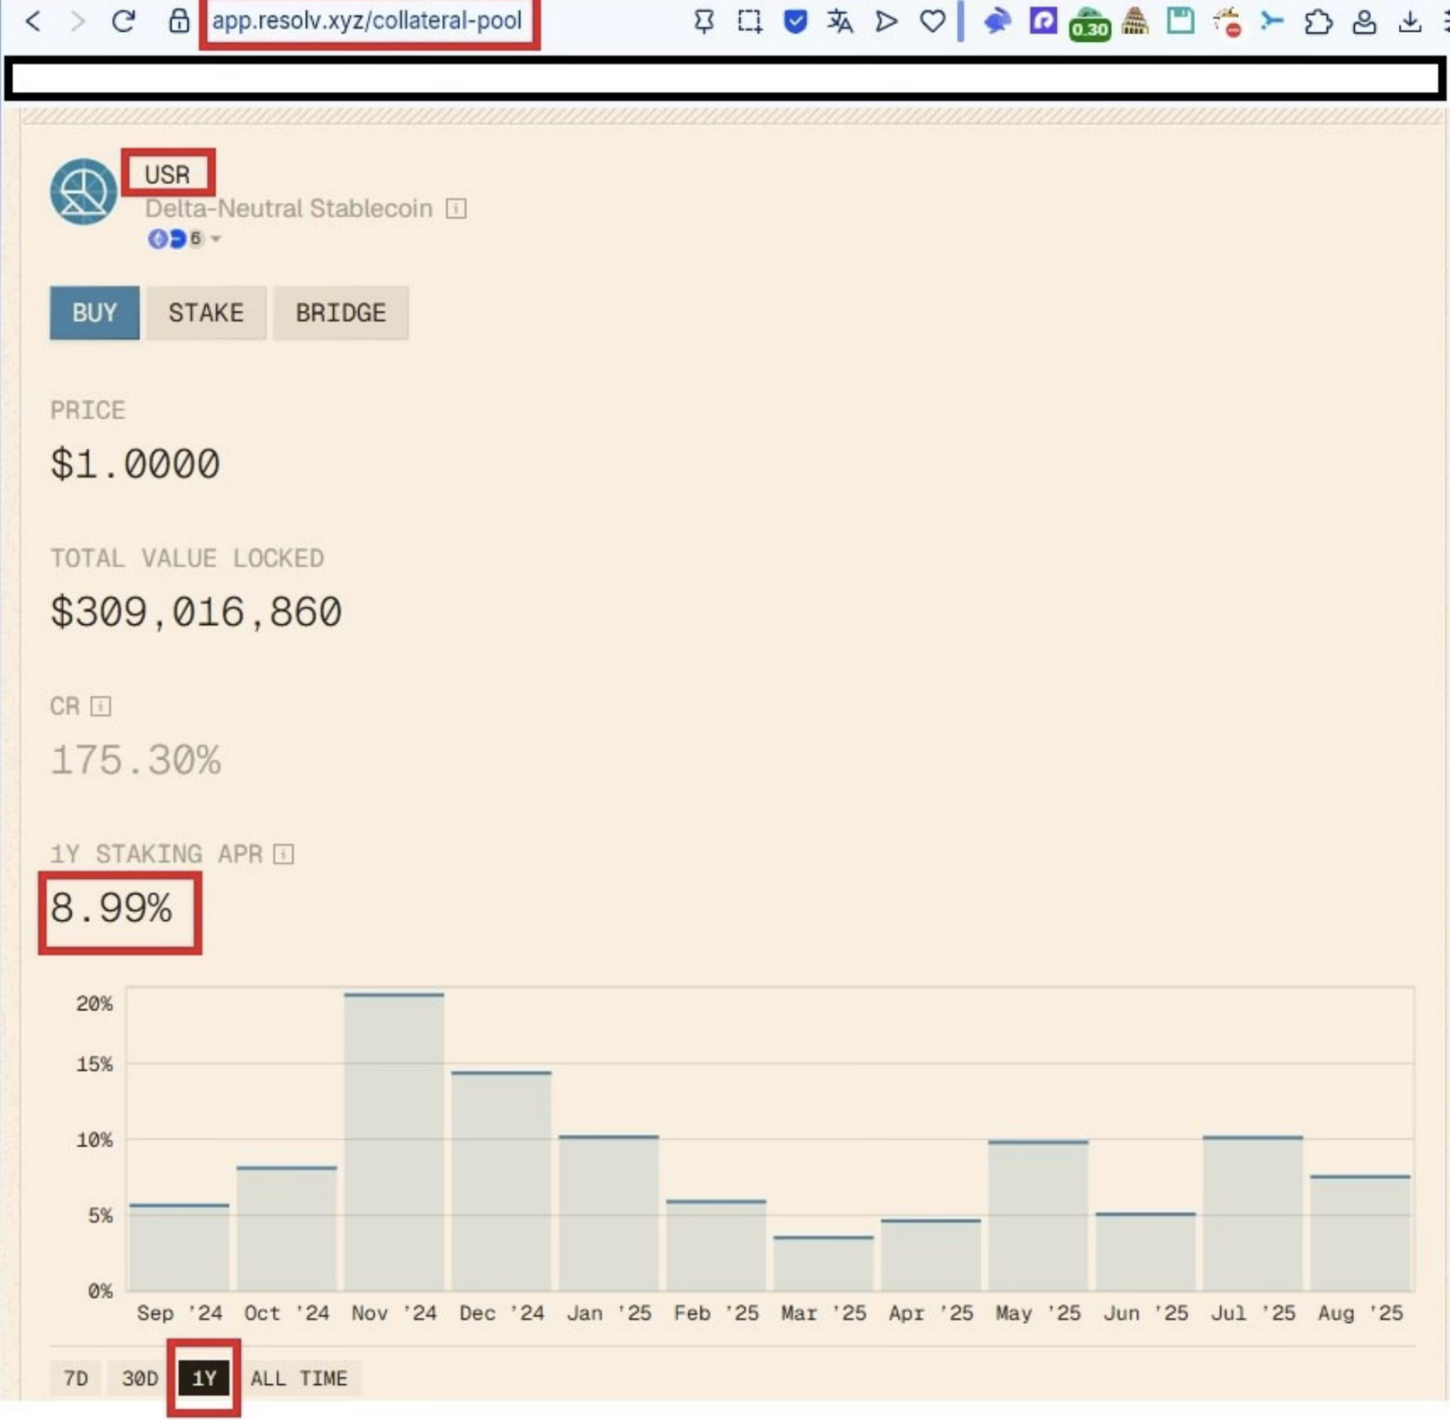This screenshot has width=1450, height=1420.
Task: Open 1Y Staking APR info icon
Action: [284, 854]
